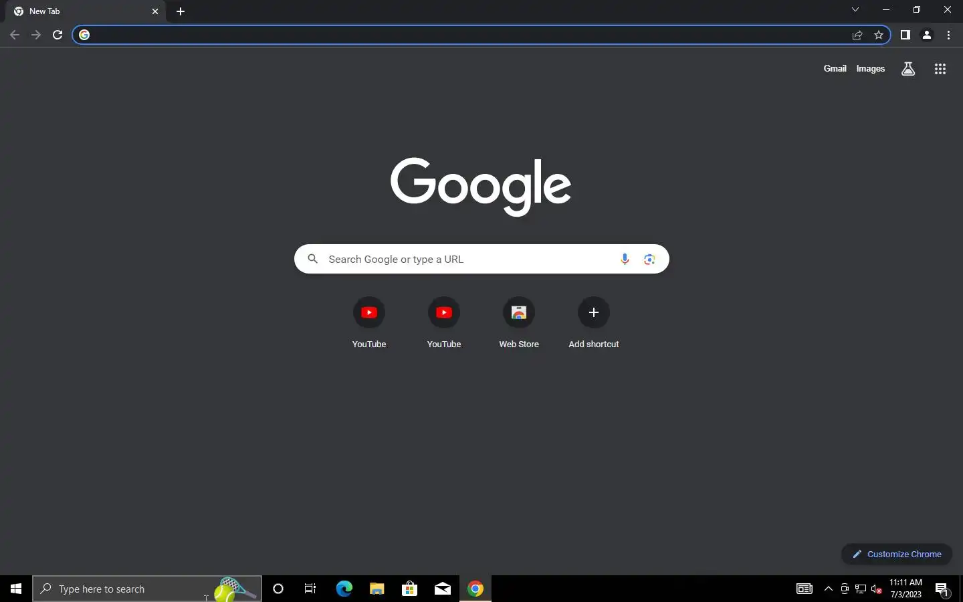Open network status tray icon
Image resolution: width=963 pixels, height=602 pixels.
click(x=861, y=589)
